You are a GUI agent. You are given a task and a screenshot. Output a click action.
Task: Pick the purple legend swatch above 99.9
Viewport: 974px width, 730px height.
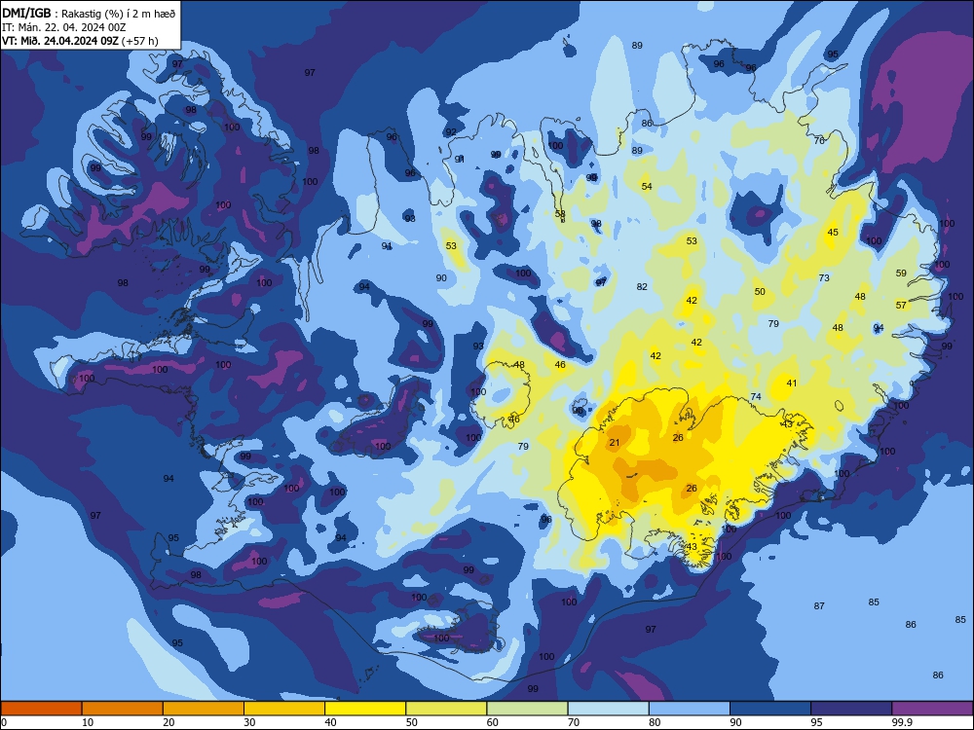coord(932,709)
